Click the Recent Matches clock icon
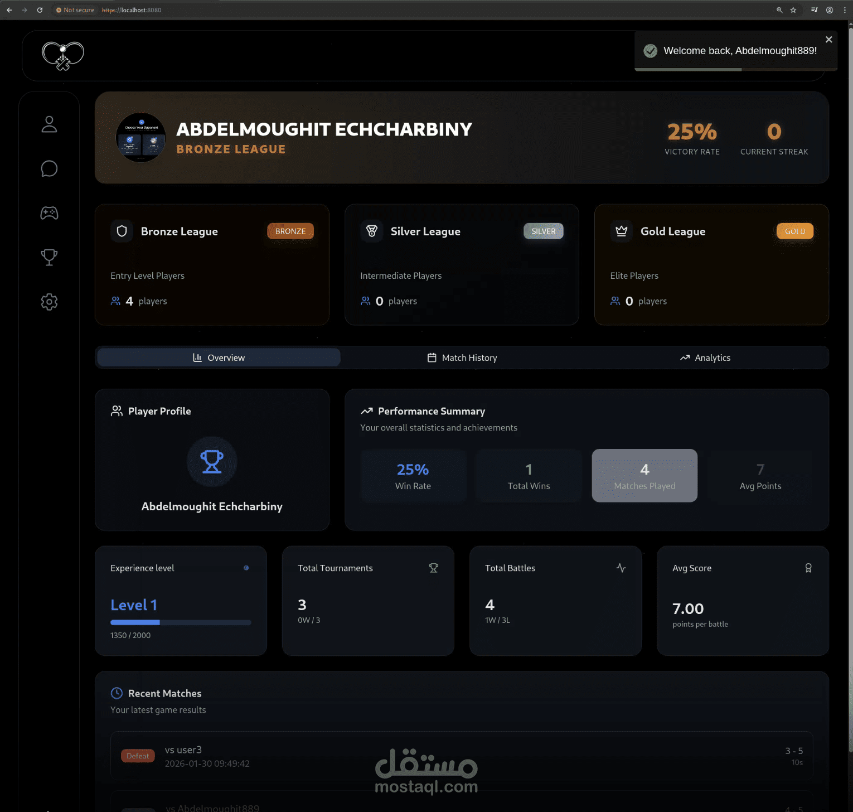 [x=117, y=693]
